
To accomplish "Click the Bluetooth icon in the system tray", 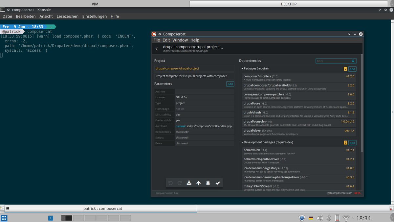I will tap(328, 218).
